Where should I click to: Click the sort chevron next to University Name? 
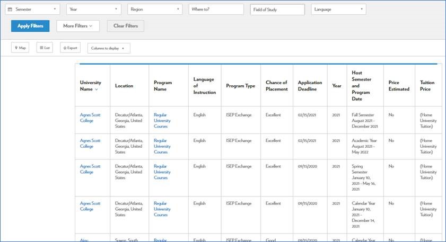coord(97,89)
